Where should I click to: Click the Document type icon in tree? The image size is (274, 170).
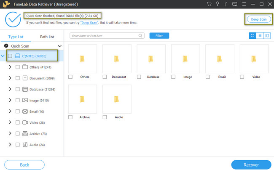pos(25,78)
